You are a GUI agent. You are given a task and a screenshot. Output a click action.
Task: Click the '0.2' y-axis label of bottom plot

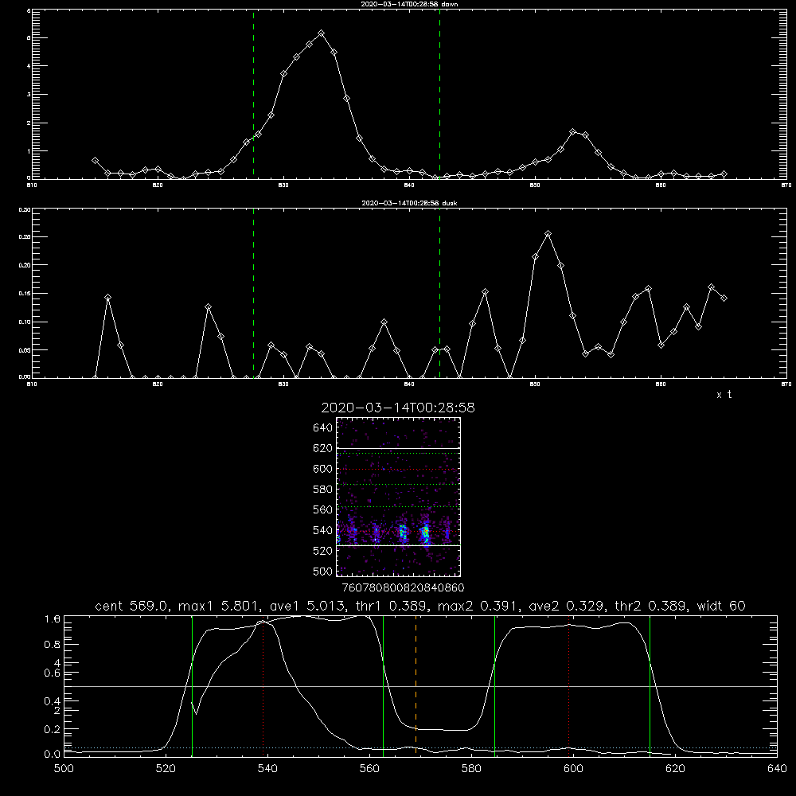coord(53,729)
